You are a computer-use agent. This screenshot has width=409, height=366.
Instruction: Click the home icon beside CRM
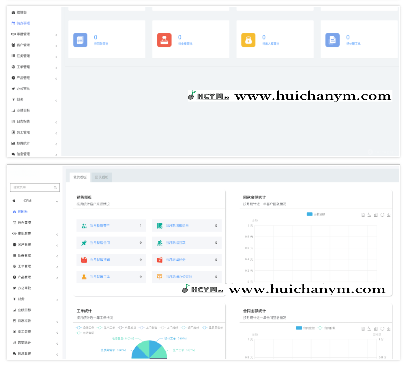(x=14, y=201)
